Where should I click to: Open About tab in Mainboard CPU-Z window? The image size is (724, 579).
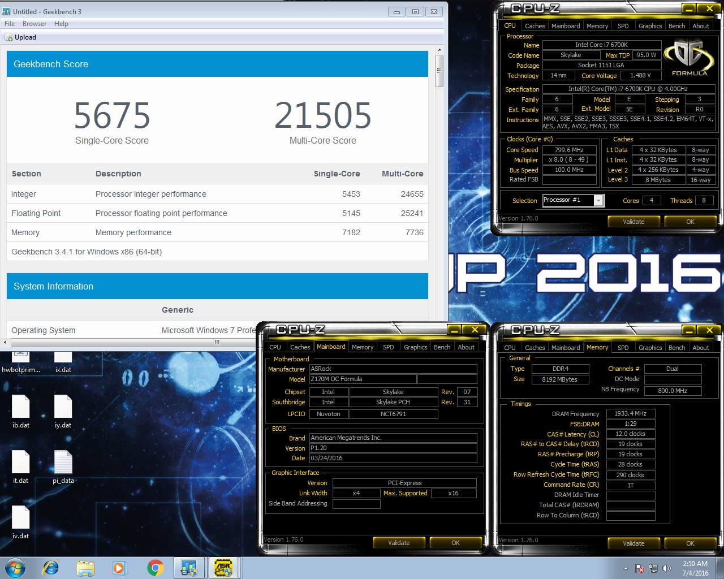(466, 347)
